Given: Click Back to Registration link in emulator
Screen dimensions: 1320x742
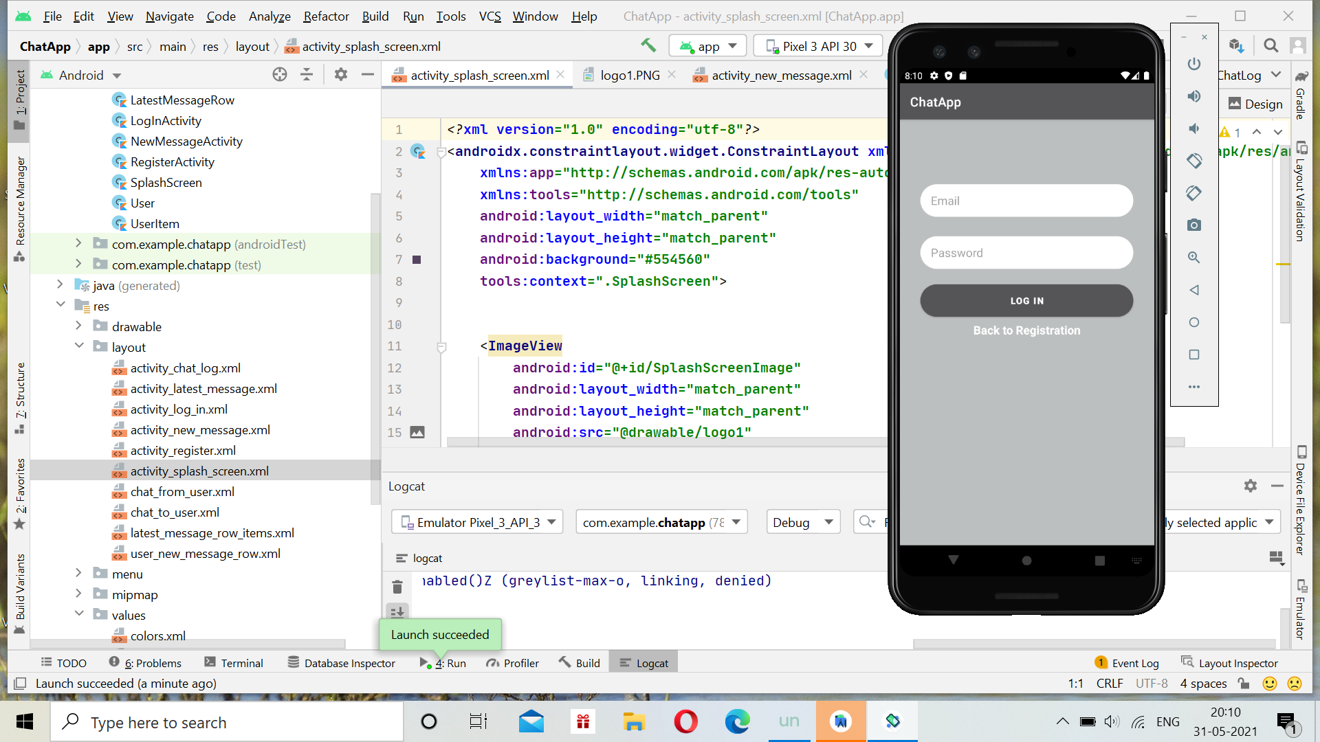Looking at the screenshot, I should tap(1026, 330).
